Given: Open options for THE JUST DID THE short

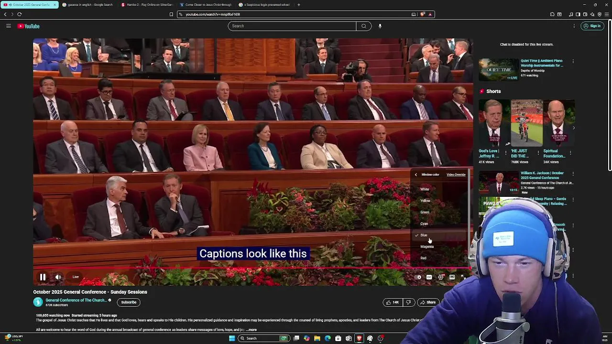Looking at the screenshot, I should tap(538, 153).
